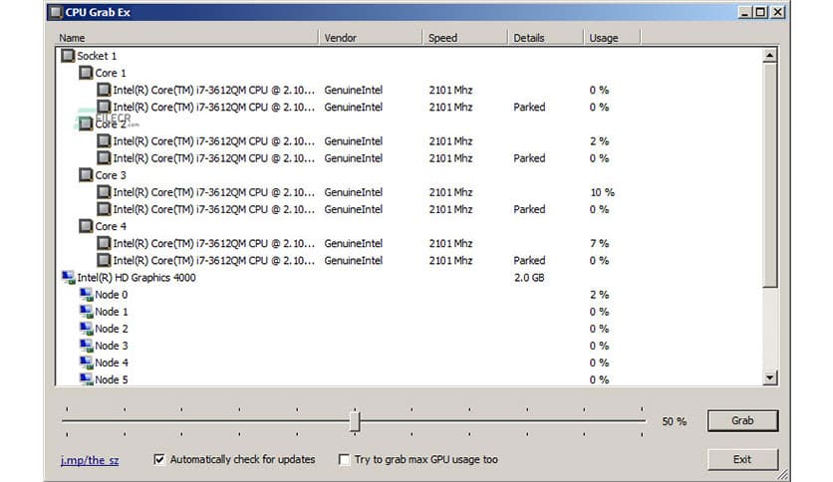Click the CPU load slider handle
The image size is (833, 482).
coord(355,421)
